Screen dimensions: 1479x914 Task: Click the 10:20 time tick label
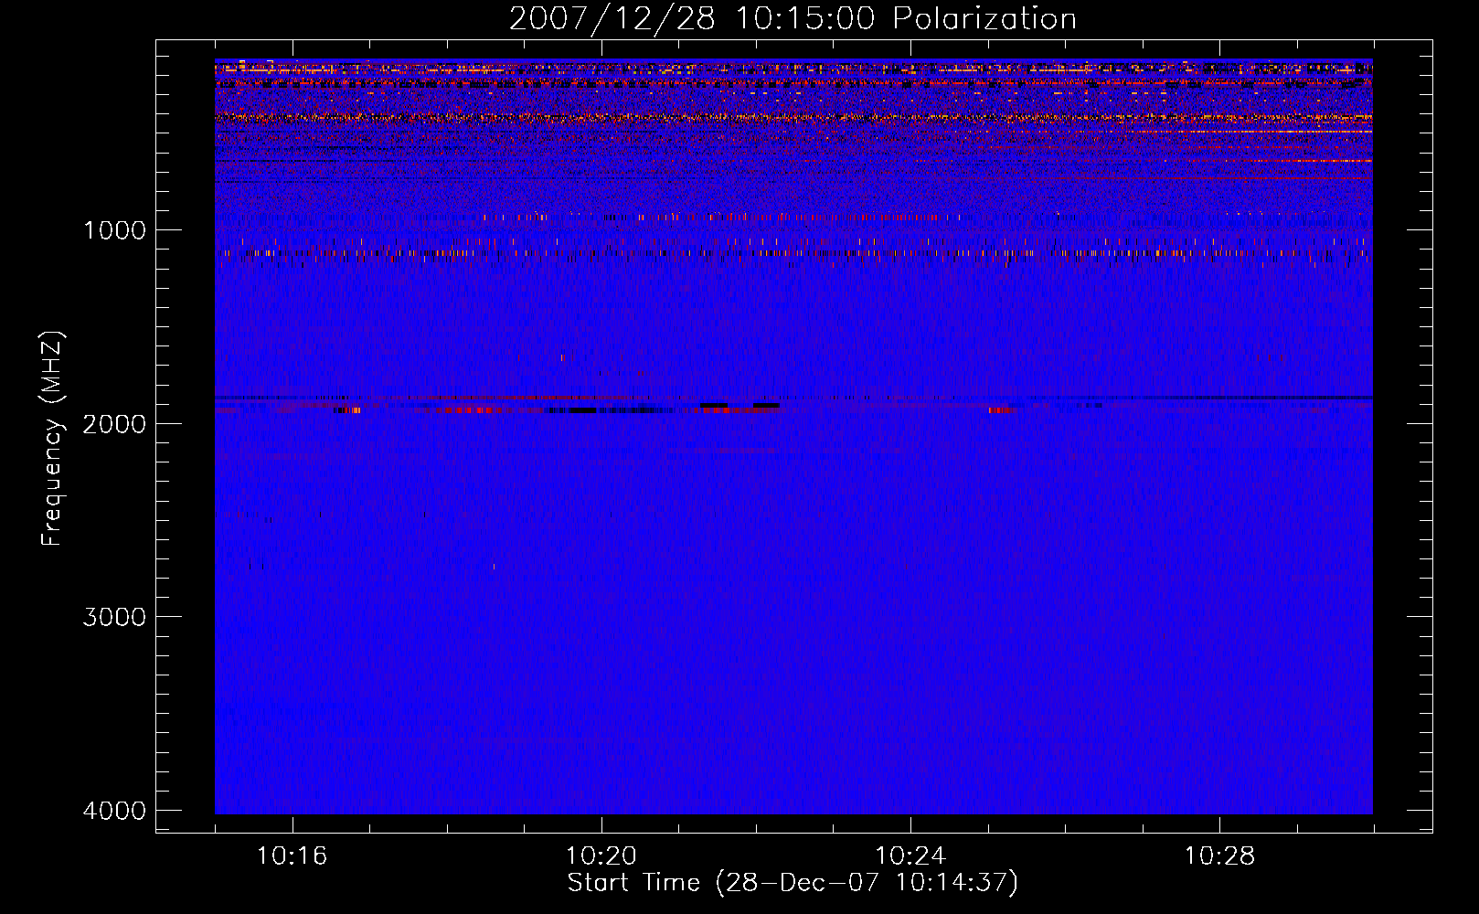(x=601, y=856)
